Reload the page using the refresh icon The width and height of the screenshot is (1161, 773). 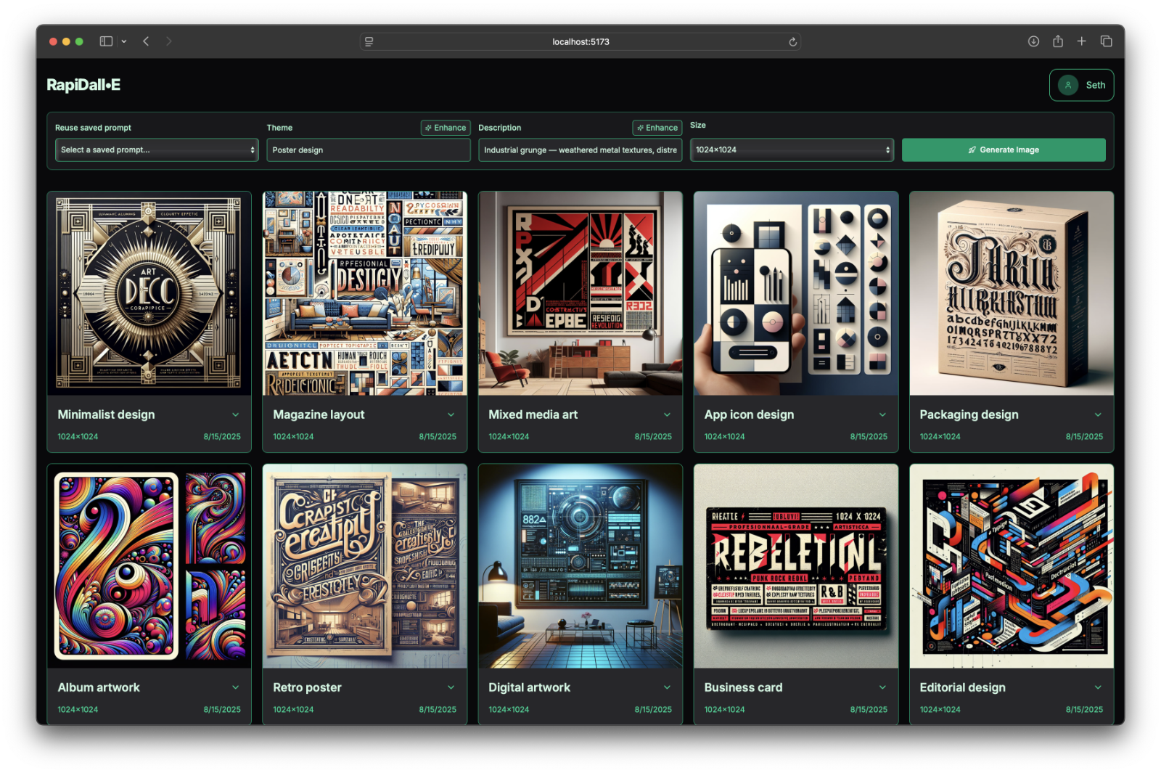793,42
